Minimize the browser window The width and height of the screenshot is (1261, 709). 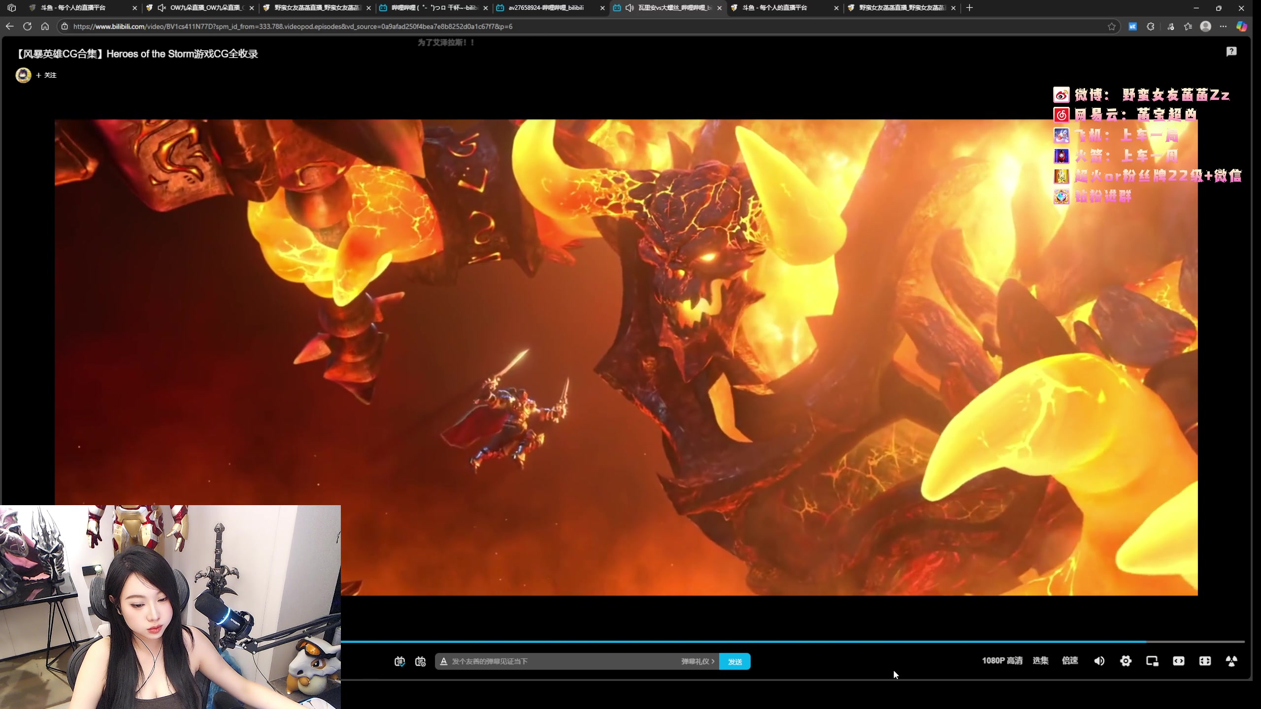(1196, 8)
